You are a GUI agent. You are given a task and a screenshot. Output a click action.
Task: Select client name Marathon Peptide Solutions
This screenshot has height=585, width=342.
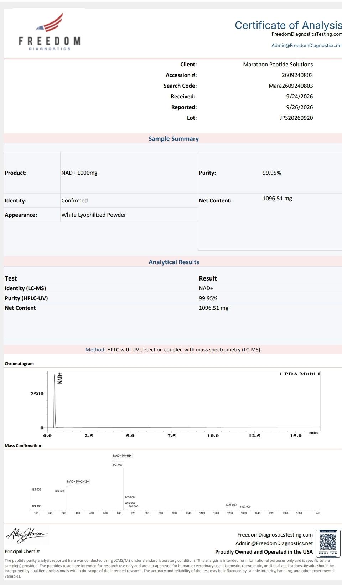278,65
